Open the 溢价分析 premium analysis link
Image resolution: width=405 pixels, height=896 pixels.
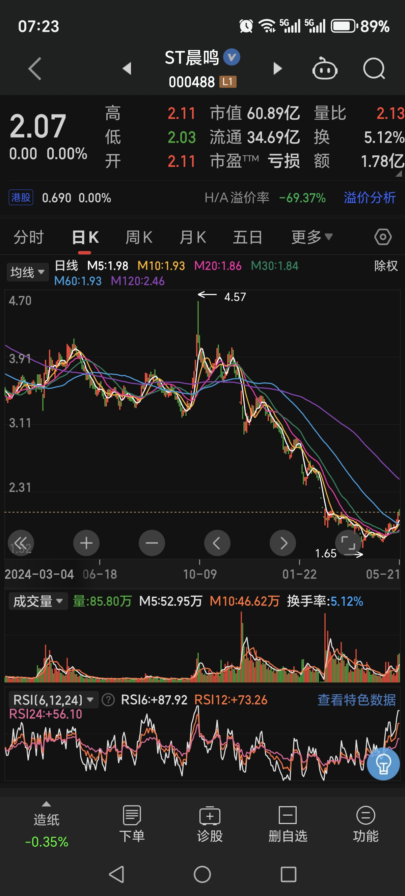click(370, 197)
